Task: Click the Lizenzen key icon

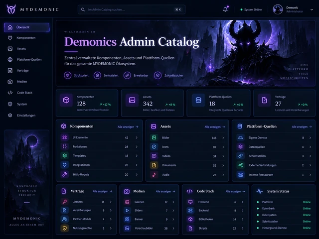Action: coord(64,202)
